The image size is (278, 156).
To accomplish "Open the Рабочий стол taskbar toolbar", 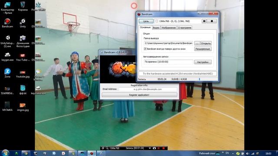I will coord(207,153).
